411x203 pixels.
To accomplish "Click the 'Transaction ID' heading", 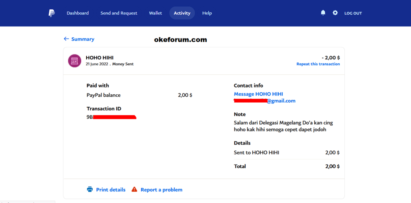I will tap(104, 109).
